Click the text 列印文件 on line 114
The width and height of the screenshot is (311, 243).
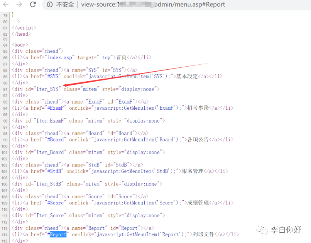point(203,235)
